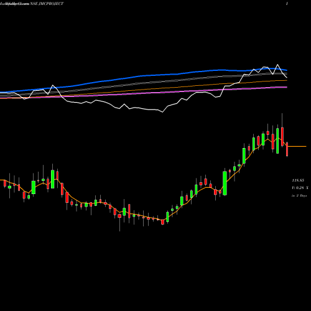Image resolution: width=311 pixels, height=311 pixels.
Task: Select the rightmost red candlestick
Action: coord(287,149)
